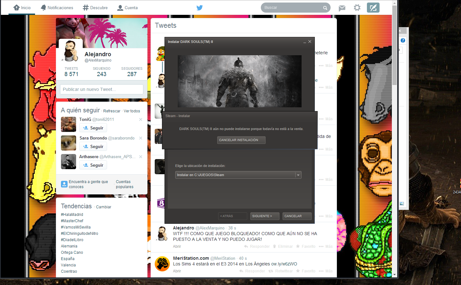461x285 pixels.
Task: Click blue help icon in background window
Action: click(403, 40)
